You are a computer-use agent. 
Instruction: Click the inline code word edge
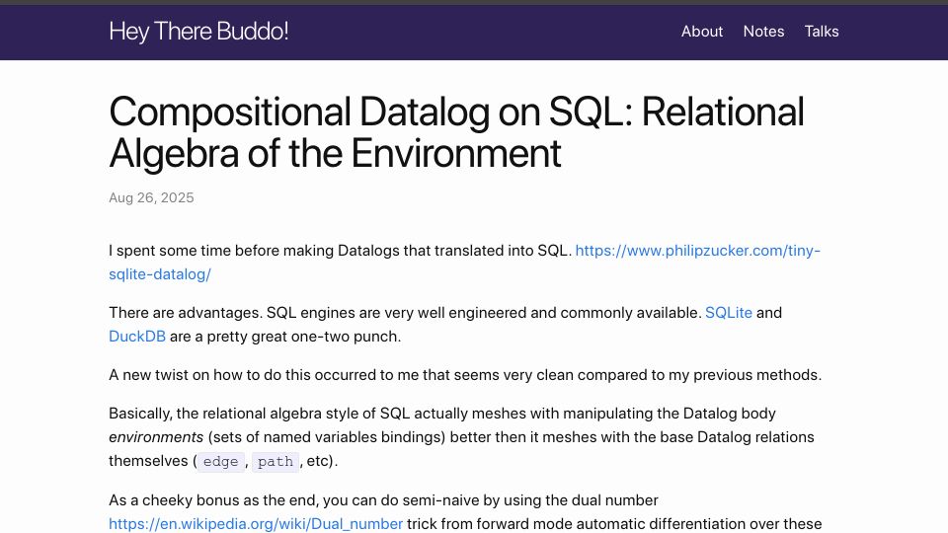pyautogui.click(x=220, y=462)
